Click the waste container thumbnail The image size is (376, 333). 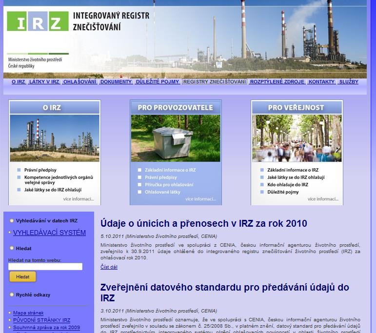click(176, 138)
